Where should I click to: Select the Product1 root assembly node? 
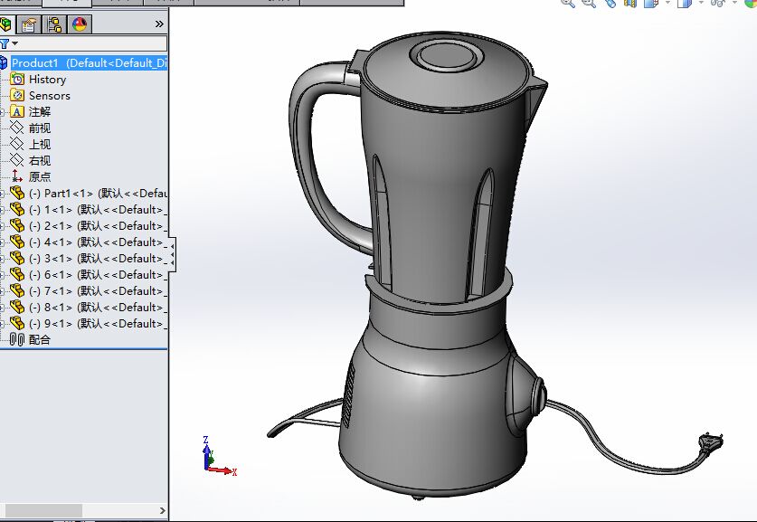click(x=89, y=63)
